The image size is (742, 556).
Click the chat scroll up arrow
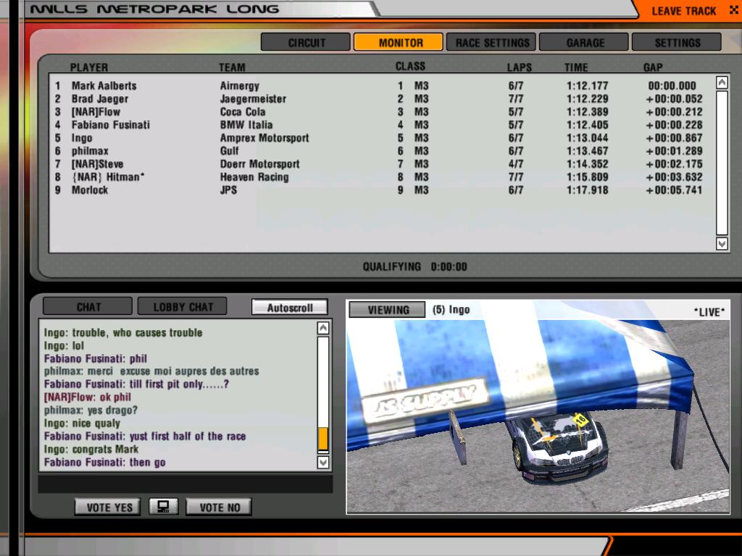323,329
